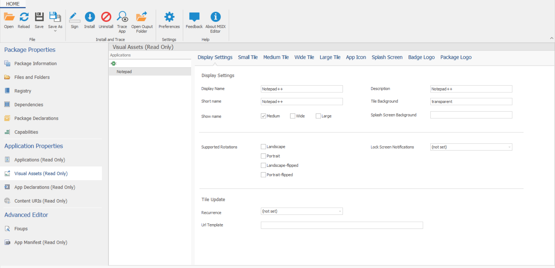Click the Capabilities sidebar icon

click(x=7, y=132)
